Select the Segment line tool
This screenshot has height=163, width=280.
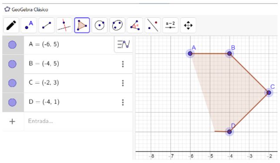click(x=47, y=25)
